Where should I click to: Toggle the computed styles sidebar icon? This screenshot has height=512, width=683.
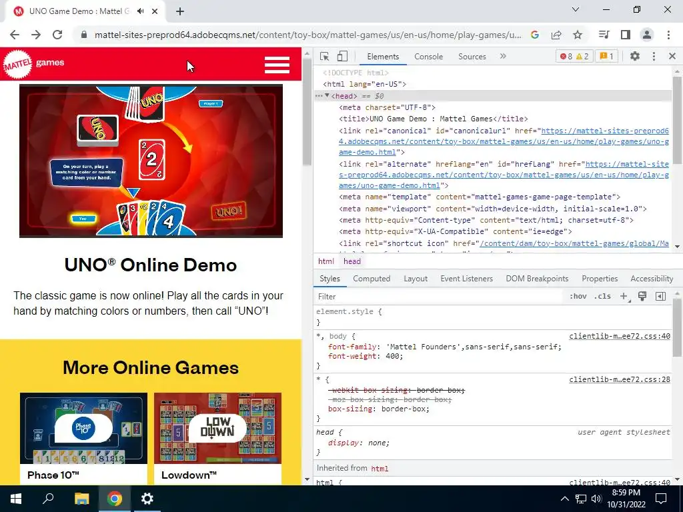coord(660,297)
